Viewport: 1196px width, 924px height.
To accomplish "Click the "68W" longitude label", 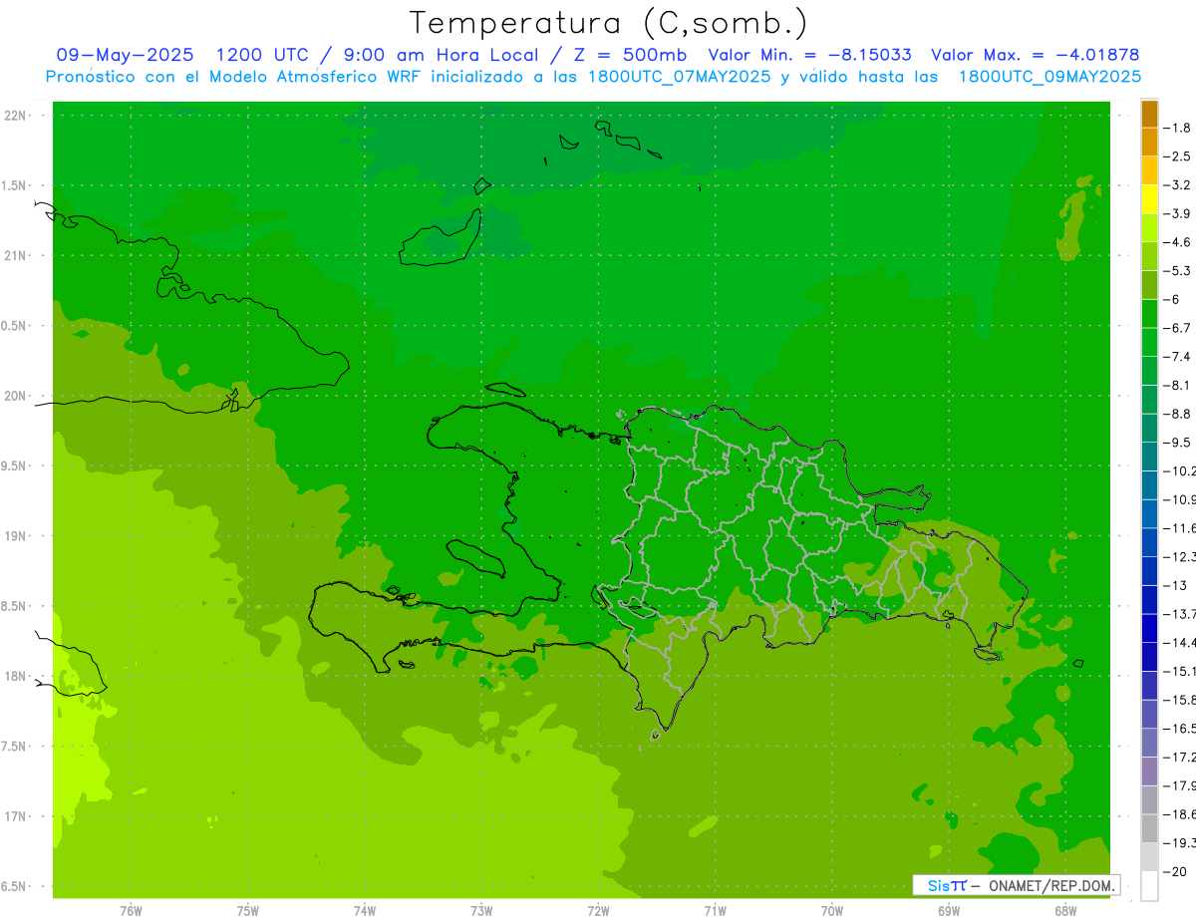I will point(1065,911).
